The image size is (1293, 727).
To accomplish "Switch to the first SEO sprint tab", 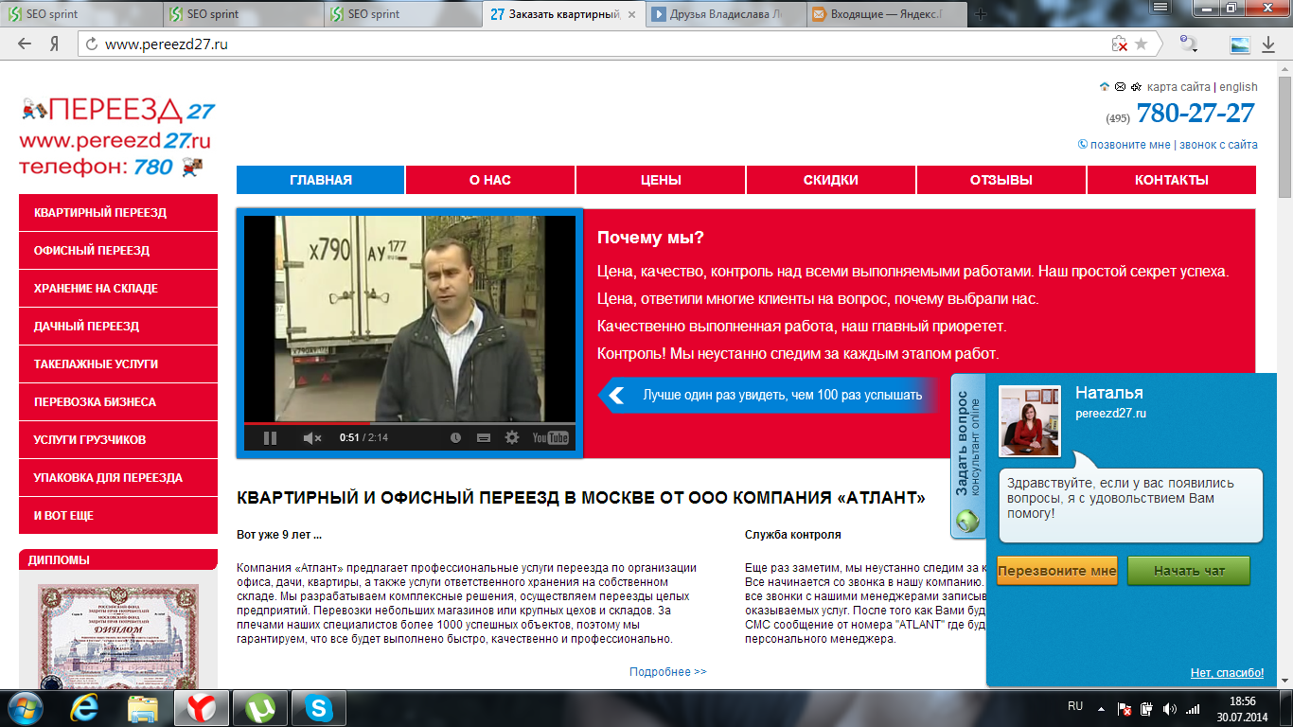I will [x=81, y=14].
